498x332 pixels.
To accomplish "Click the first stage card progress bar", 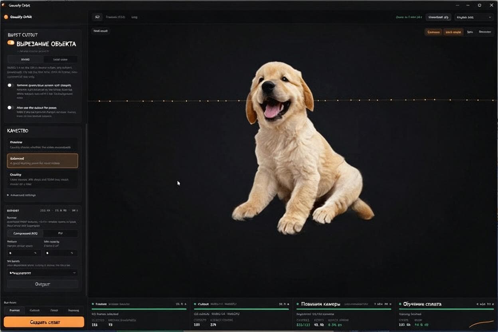I will [x=139, y=308].
